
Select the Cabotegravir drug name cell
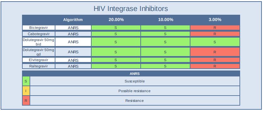(39, 34)
